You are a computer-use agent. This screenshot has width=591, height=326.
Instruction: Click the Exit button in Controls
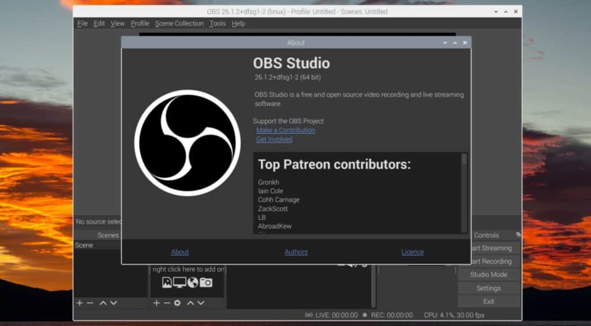489,301
